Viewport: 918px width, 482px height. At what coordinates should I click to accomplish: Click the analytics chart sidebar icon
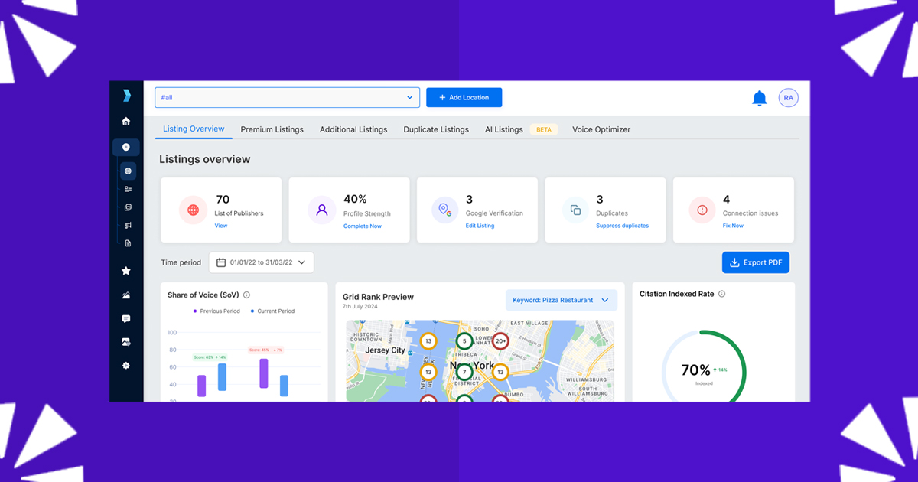(x=126, y=295)
